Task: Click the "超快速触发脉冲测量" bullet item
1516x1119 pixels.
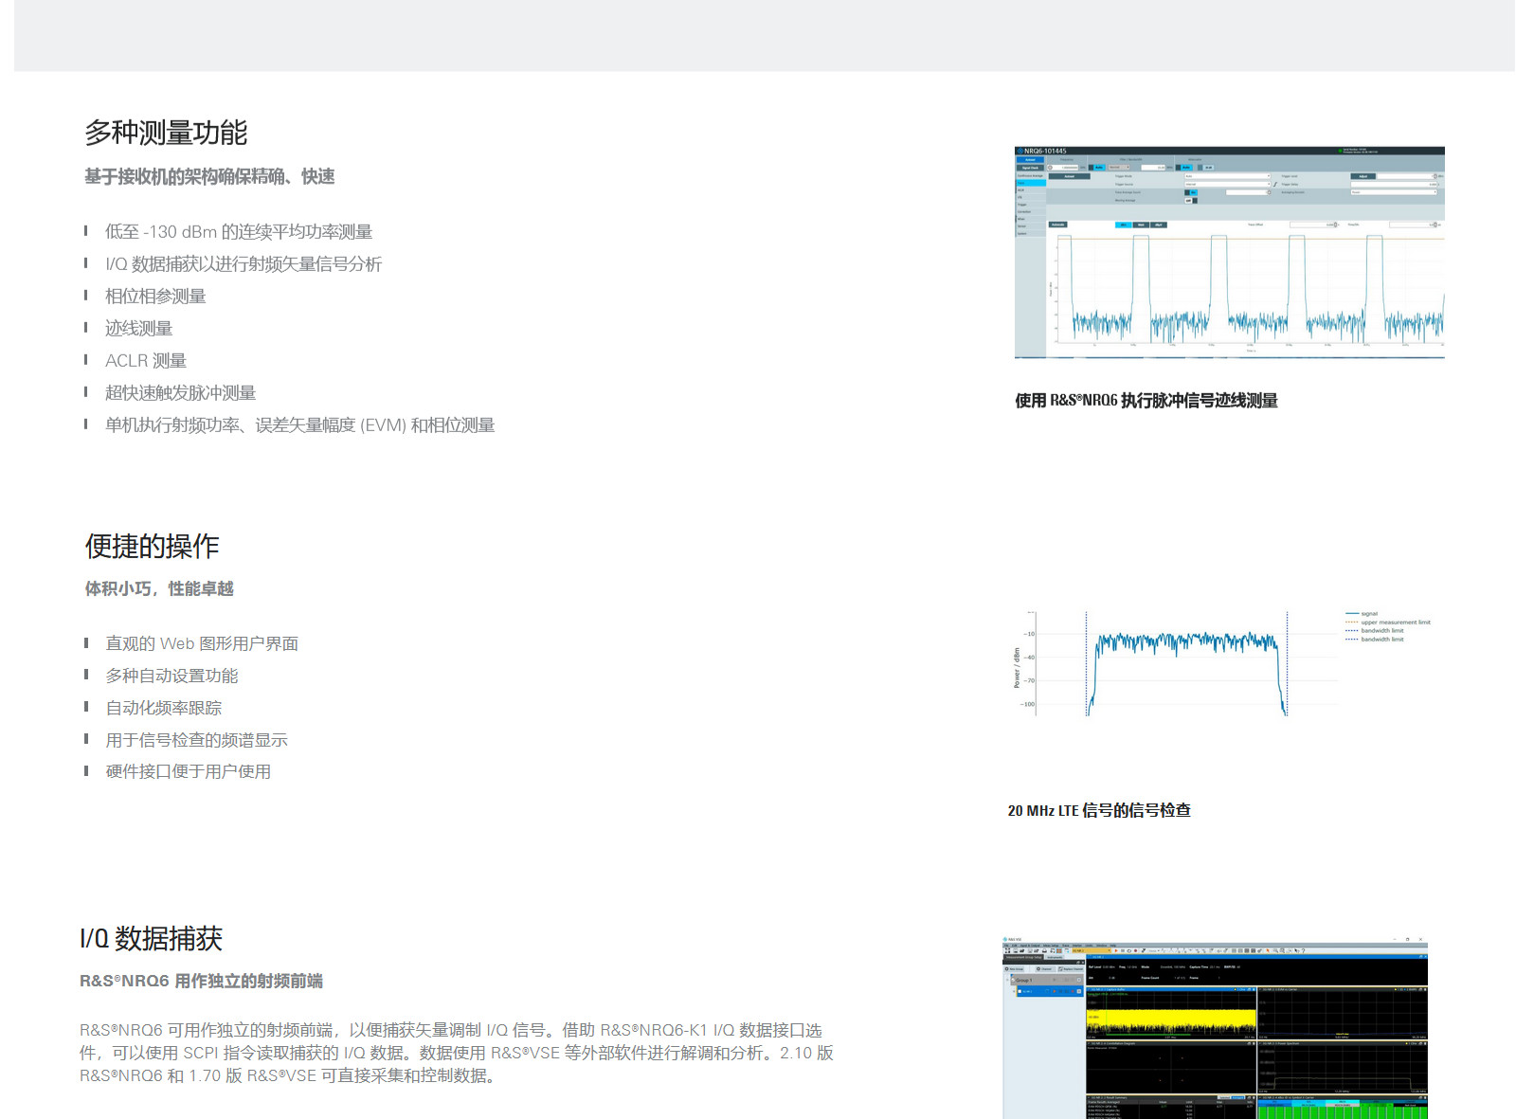Action: click(180, 393)
